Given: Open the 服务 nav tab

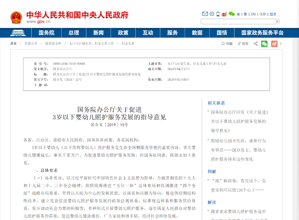Looking at the screenshot, I should 173,33.
